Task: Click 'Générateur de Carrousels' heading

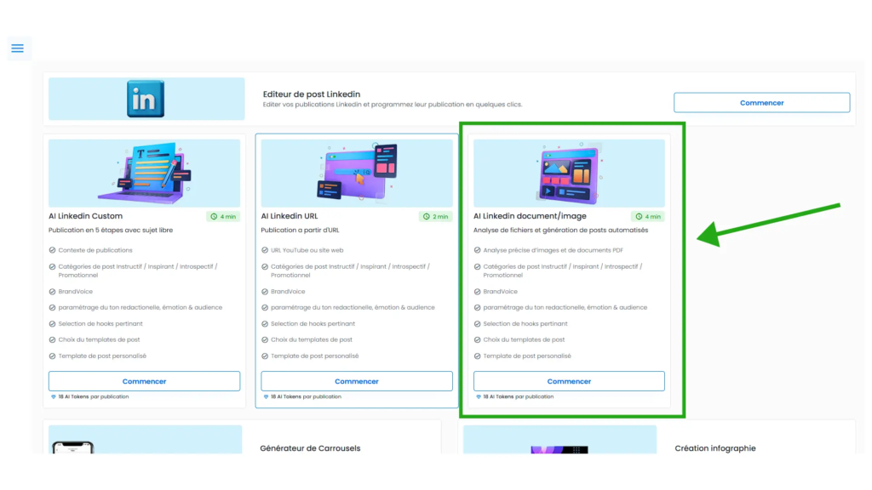Action: [x=310, y=448]
